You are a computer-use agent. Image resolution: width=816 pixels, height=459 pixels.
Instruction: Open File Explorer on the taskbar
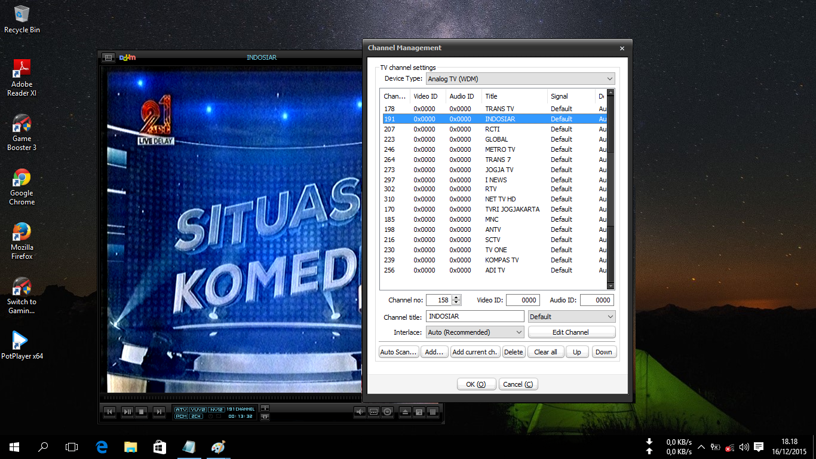tap(131, 446)
